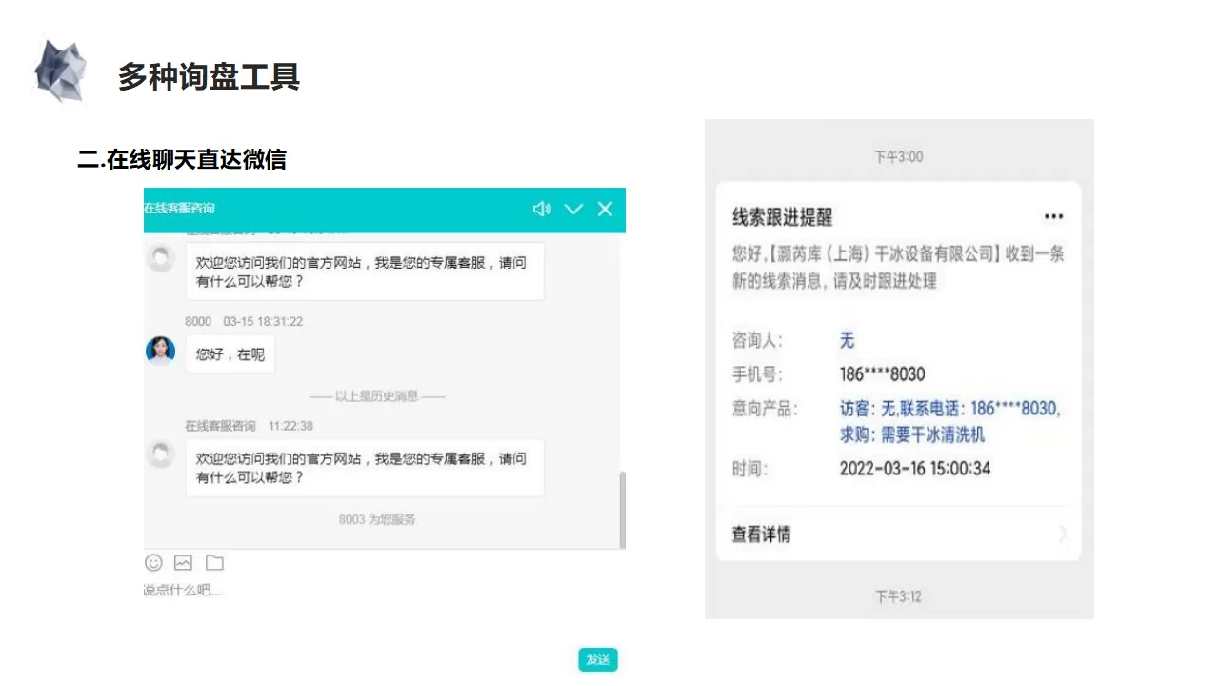
Task: Open the file attachment folder icon
Action: click(213, 562)
